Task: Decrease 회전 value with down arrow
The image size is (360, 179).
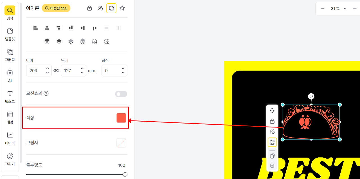Action: click(x=123, y=73)
